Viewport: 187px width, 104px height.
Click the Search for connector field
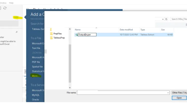(37, 24)
